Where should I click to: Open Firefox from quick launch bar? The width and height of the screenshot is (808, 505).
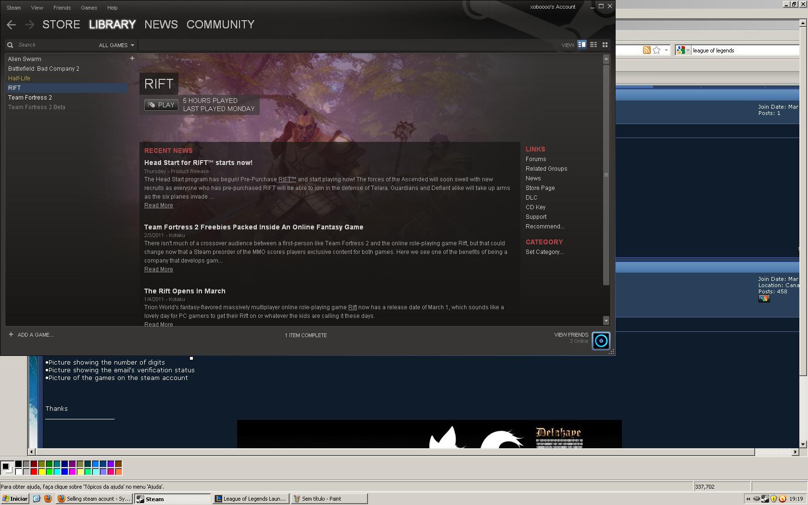(48, 499)
